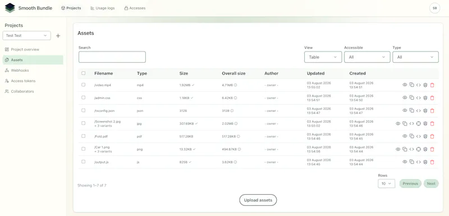
Task: Open the Type filter dropdown
Action: tap(415, 57)
